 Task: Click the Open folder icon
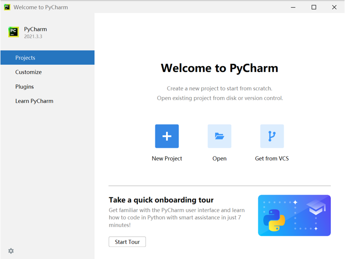click(x=220, y=136)
